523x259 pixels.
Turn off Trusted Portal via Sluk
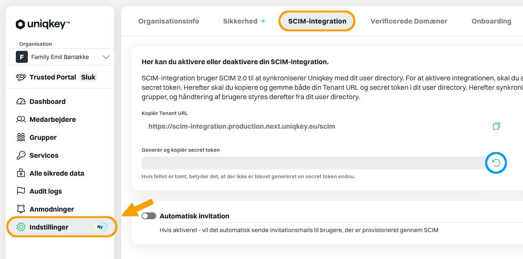tap(89, 77)
